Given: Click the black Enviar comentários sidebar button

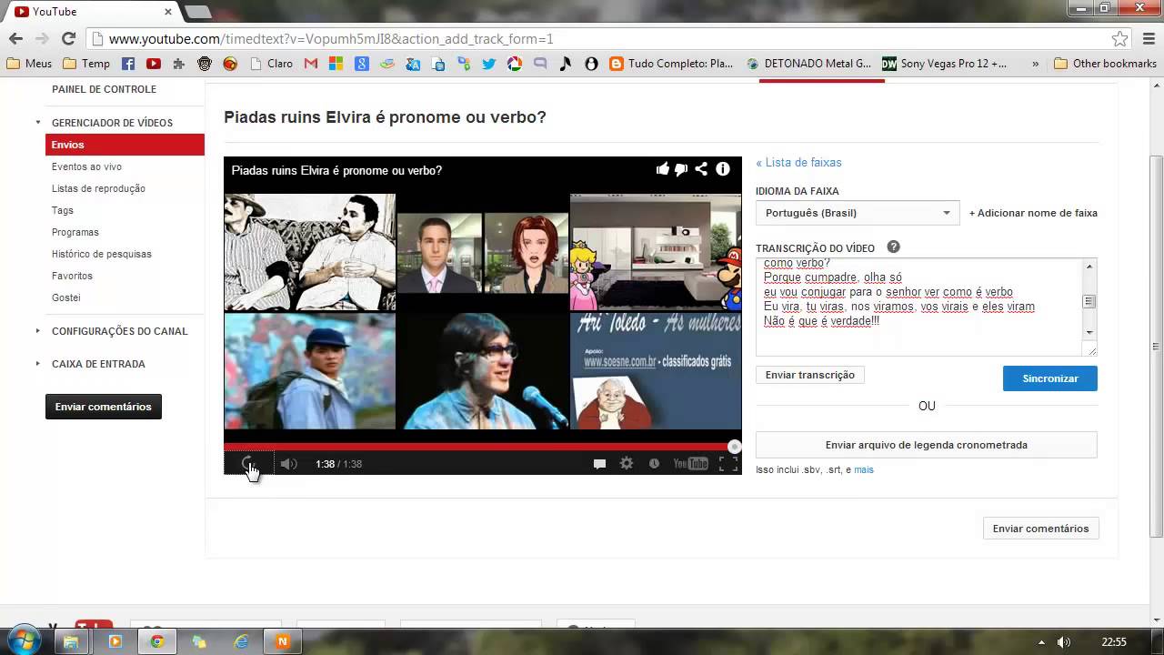Looking at the screenshot, I should point(104,407).
